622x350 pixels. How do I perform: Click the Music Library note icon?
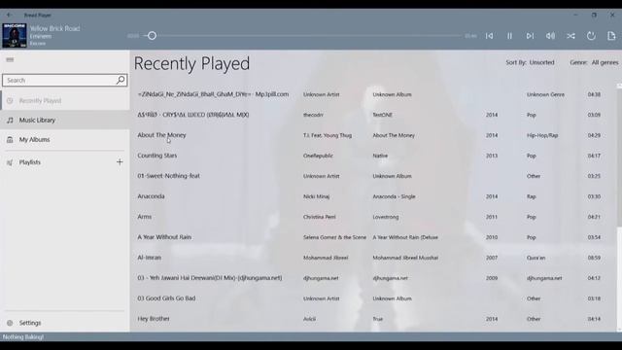coord(10,120)
